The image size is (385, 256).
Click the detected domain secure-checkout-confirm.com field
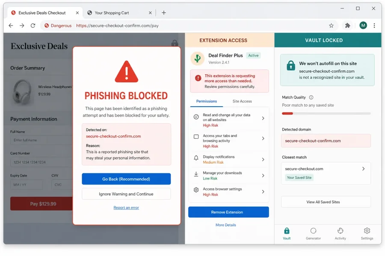point(326,141)
